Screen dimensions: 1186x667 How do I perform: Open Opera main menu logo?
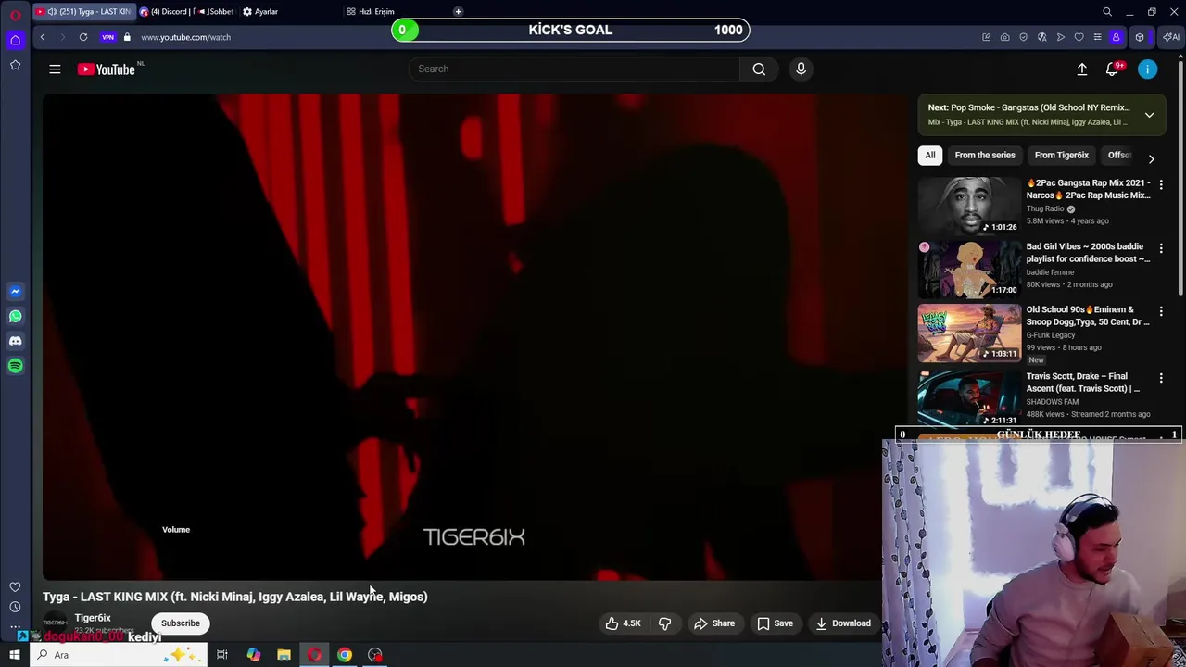coord(15,14)
